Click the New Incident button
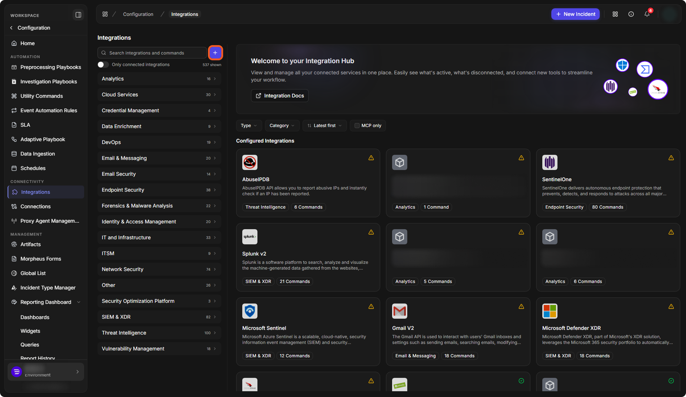Screen dimensions: 686x397 (576, 14)
